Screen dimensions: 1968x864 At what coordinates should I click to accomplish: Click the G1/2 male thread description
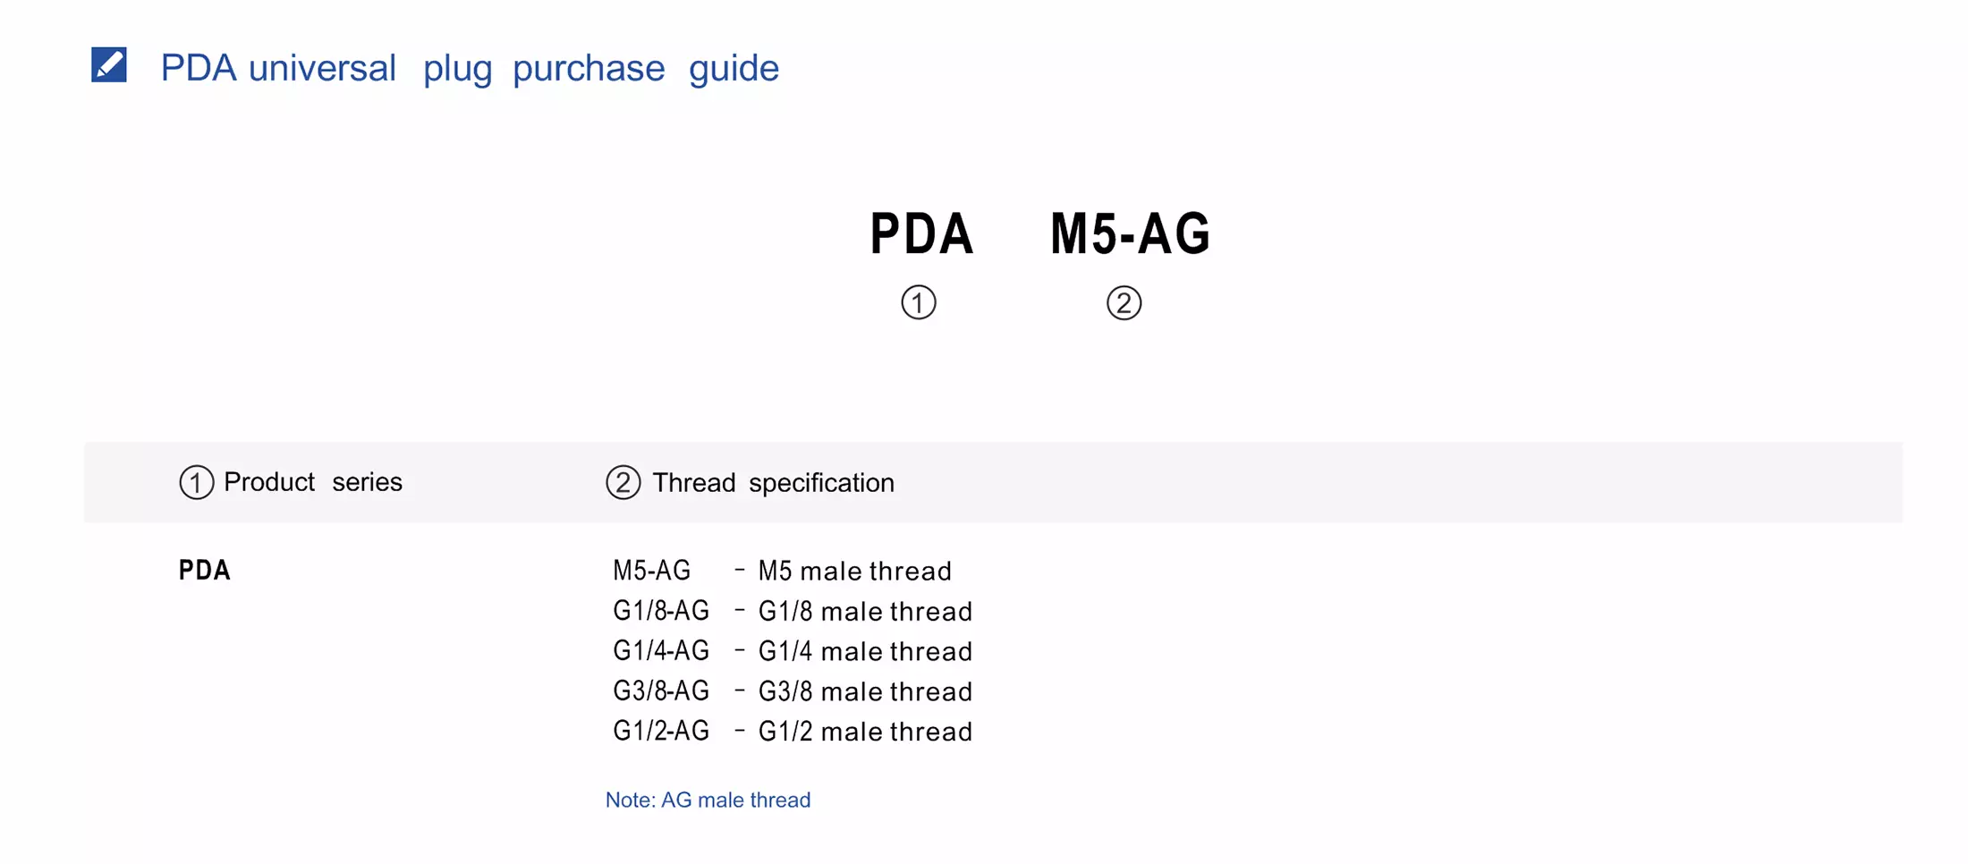(865, 732)
